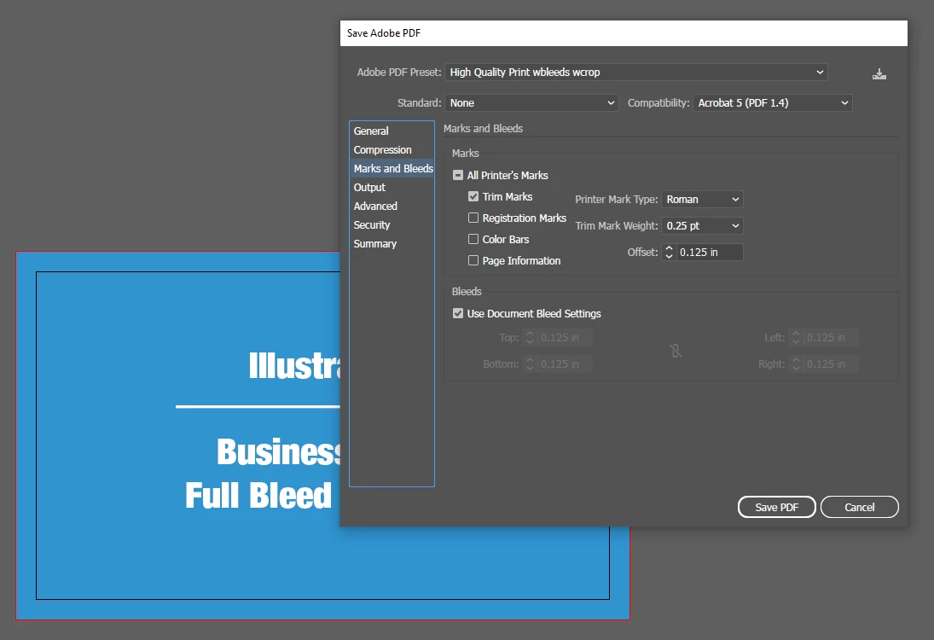This screenshot has height=640, width=934.
Task: Select the Compression section
Action: [x=392, y=149]
